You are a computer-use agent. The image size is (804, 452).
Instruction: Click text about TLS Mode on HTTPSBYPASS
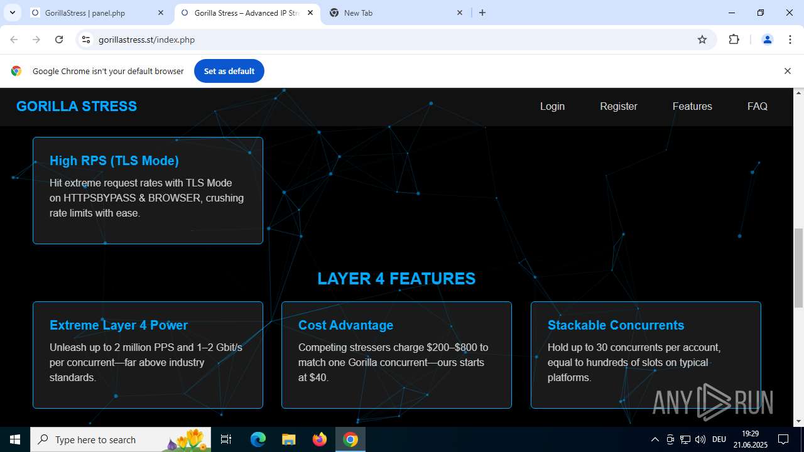(x=146, y=198)
